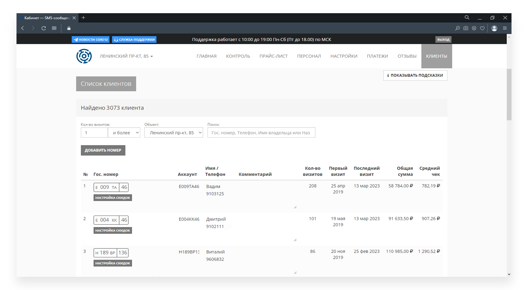
Task: Open the browser profile avatar icon
Action: [x=494, y=28]
